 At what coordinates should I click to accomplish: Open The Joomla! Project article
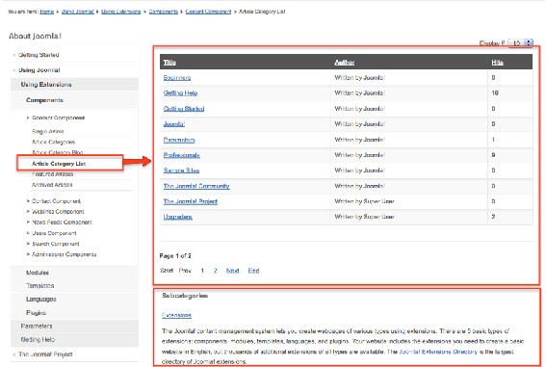pyautogui.click(x=190, y=201)
